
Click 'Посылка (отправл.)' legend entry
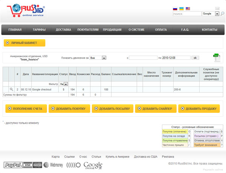tap(207, 136)
